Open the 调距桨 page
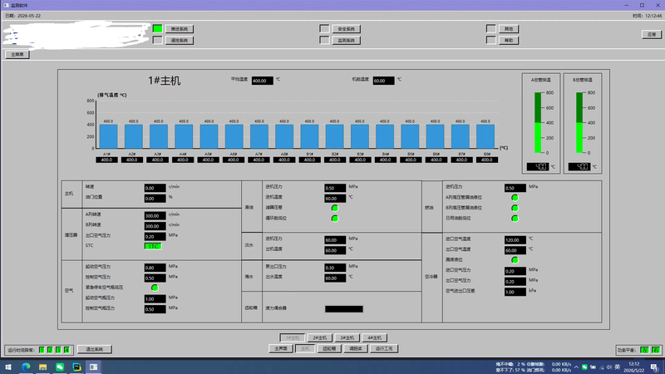665x374 pixels. (x=356, y=348)
